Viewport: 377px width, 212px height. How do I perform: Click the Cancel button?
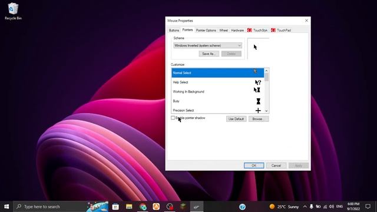click(276, 165)
